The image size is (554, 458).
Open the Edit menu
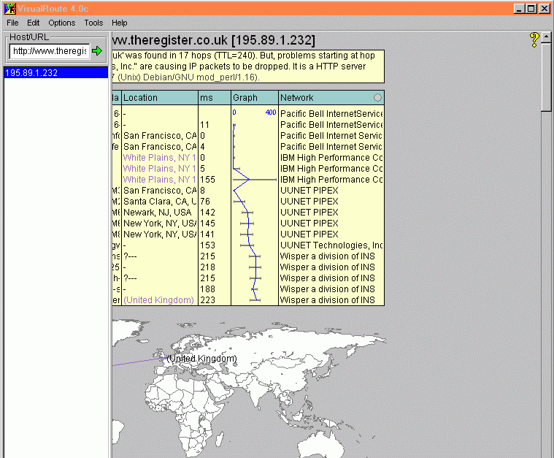[34, 23]
